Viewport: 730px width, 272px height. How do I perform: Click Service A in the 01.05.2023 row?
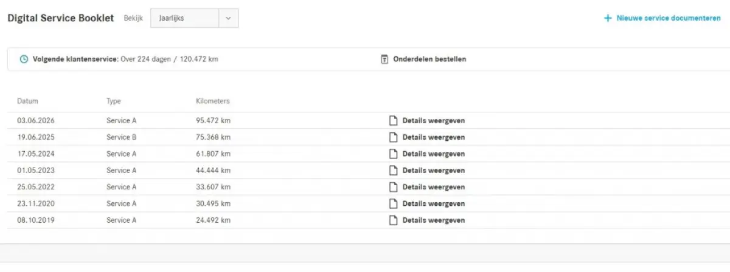click(x=122, y=171)
